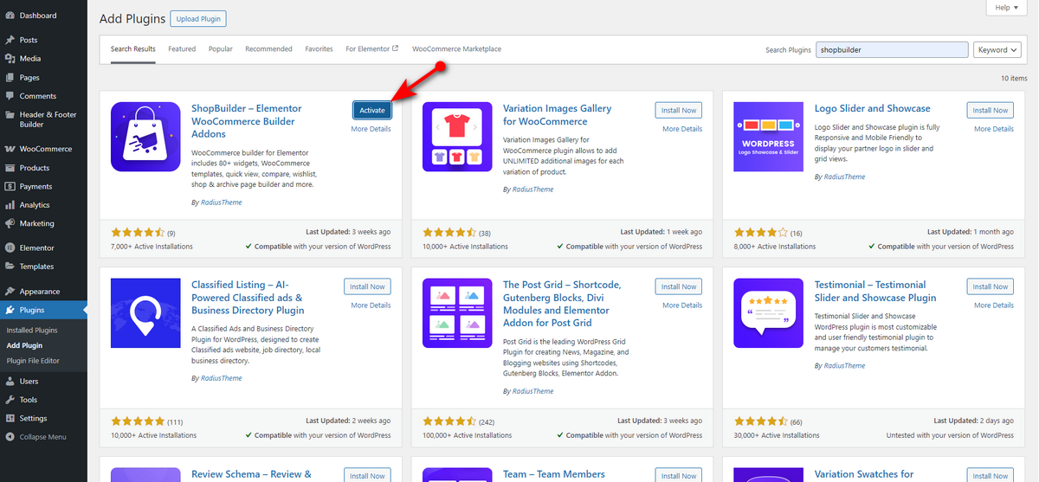Click the Payments dollar icon
The width and height of the screenshot is (1039, 482).
(x=10, y=186)
